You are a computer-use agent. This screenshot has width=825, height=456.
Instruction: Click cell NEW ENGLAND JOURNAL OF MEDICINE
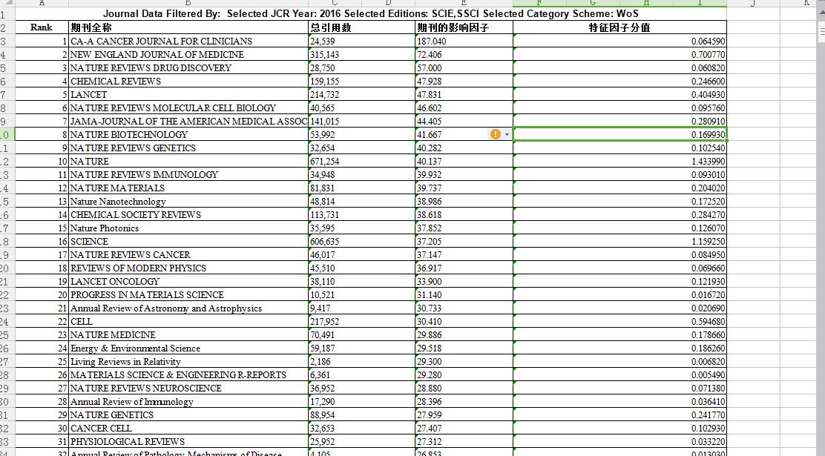click(x=188, y=54)
